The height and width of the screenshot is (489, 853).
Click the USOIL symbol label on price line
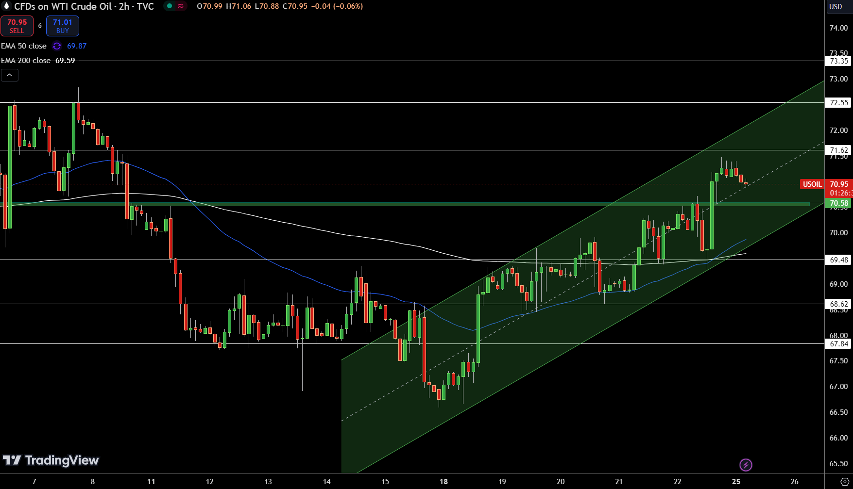[x=812, y=184]
